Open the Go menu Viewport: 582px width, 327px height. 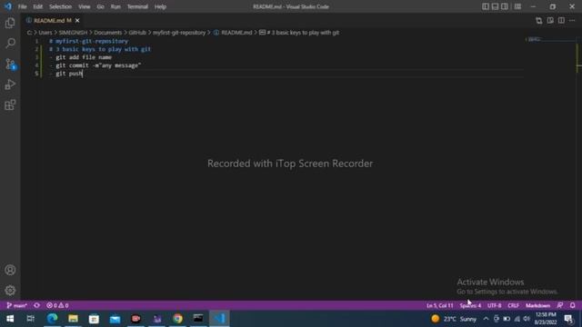tap(100, 6)
